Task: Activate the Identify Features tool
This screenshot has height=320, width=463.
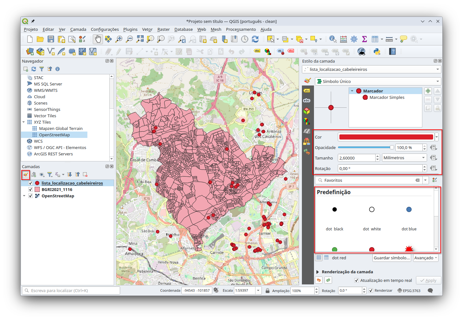Action: pyautogui.click(x=333, y=39)
